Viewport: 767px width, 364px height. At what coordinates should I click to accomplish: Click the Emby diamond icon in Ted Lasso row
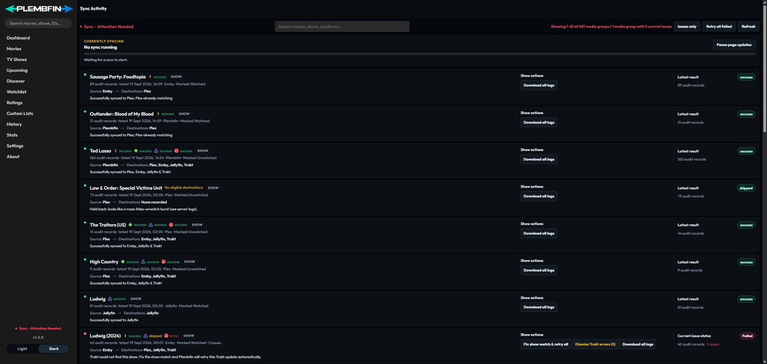pos(136,151)
